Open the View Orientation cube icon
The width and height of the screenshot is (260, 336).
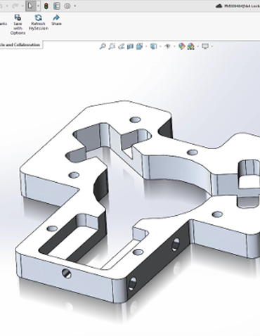coord(139,46)
